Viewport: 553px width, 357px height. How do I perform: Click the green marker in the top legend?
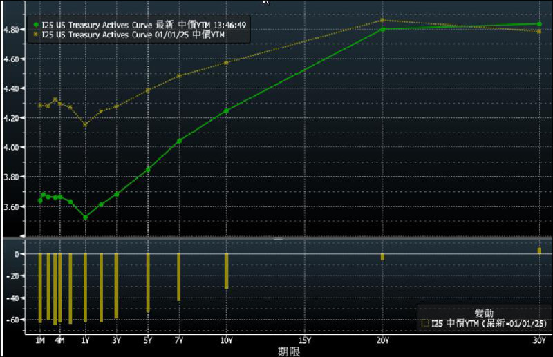tap(35, 25)
